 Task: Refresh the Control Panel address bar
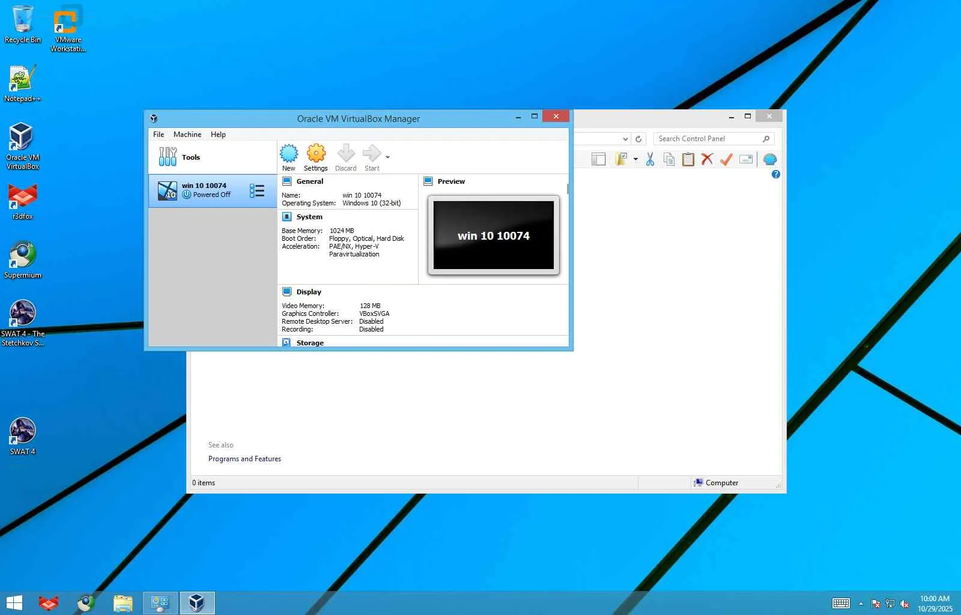click(x=638, y=139)
